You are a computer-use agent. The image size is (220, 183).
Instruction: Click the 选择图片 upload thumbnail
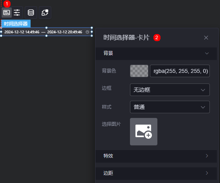pos(144,132)
